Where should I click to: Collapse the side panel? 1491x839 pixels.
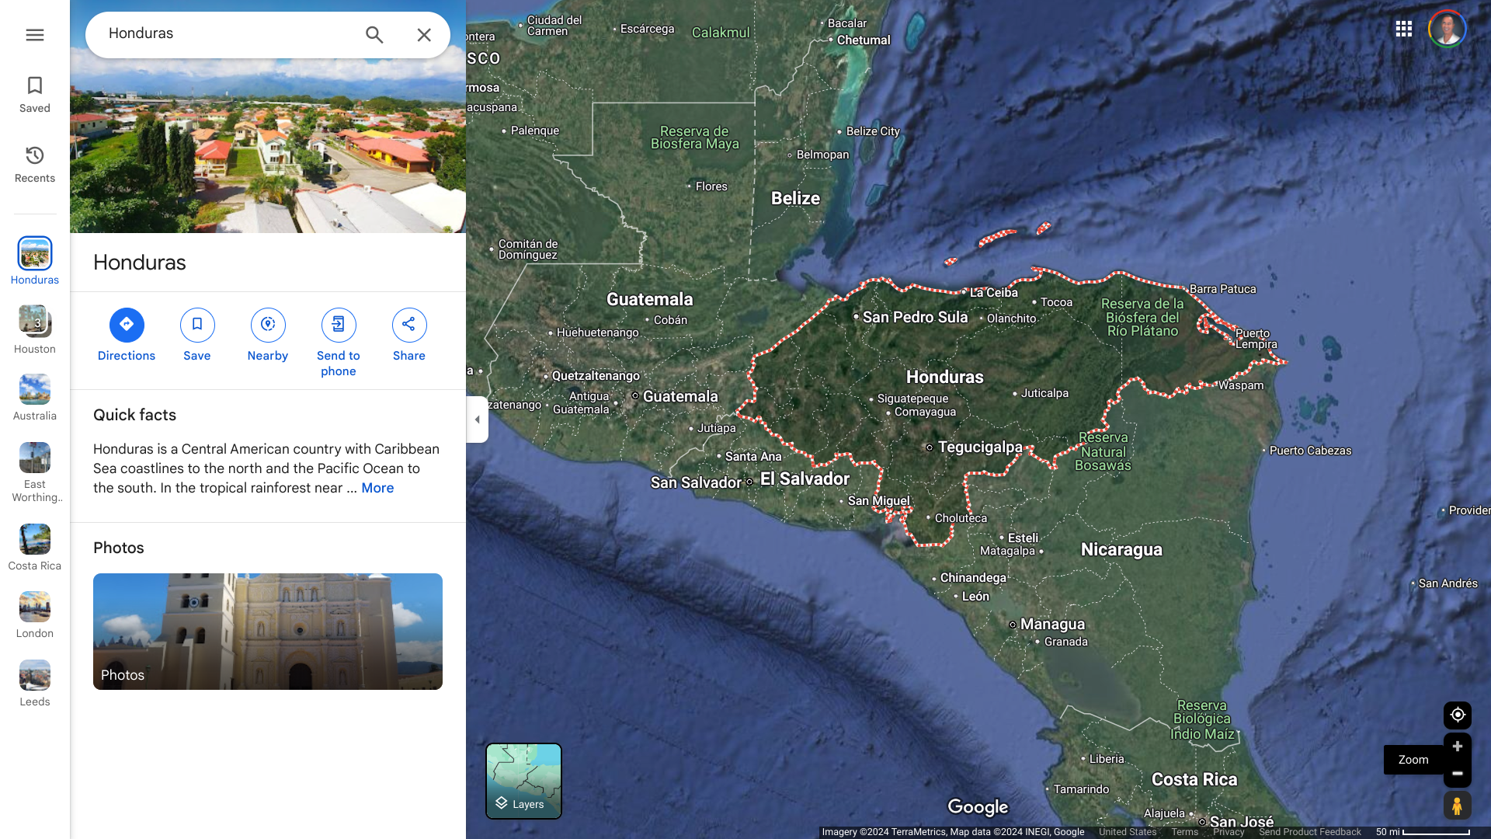pyautogui.click(x=477, y=419)
